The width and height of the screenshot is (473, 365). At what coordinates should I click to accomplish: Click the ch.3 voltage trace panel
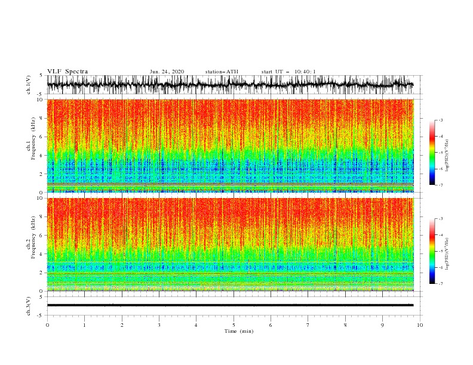click(x=234, y=306)
